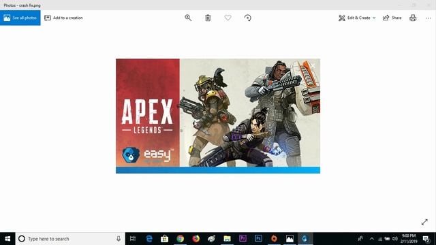
Task: Show hidden system tray icons
Action: (x=372, y=239)
